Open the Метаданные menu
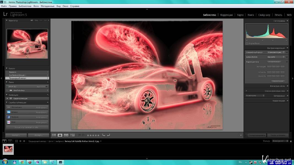Viewport: 294px width, 165px height. pos(48,6)
